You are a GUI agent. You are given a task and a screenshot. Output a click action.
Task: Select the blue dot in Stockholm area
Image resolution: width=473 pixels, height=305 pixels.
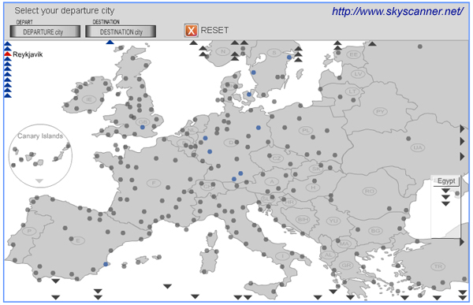pyautogui.click(x=289, y=58)
